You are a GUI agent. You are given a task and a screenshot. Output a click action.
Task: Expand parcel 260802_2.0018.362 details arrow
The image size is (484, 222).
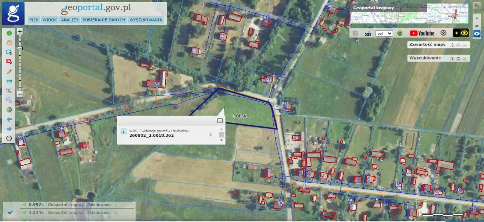coord(210,134)
